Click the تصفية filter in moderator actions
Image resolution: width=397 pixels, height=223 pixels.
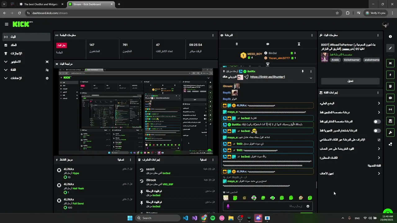pos(203,160)
